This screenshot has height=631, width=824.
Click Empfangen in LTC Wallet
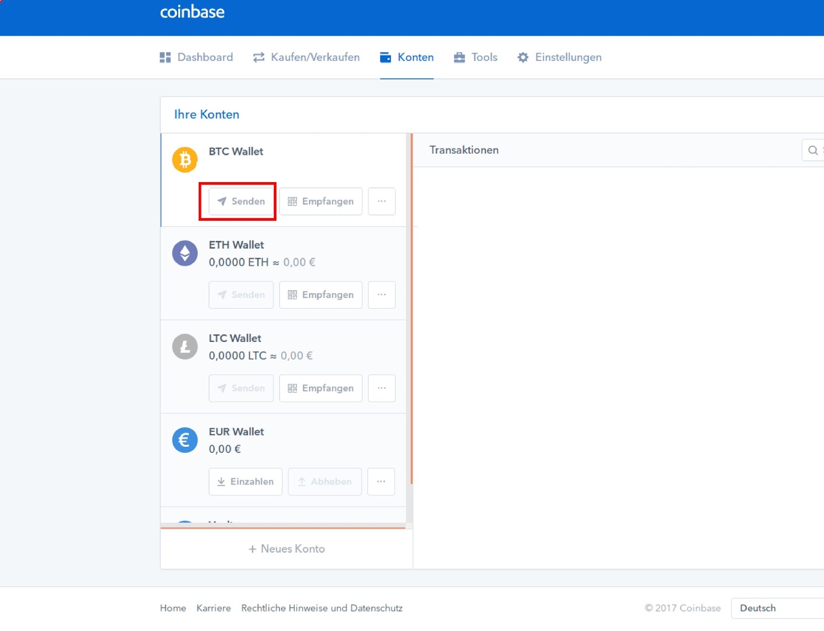321,388
